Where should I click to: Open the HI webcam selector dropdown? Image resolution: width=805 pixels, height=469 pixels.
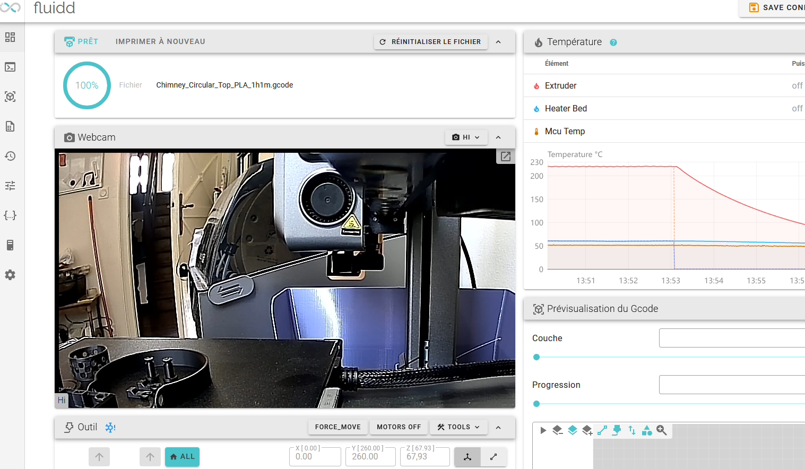[466, 137]
